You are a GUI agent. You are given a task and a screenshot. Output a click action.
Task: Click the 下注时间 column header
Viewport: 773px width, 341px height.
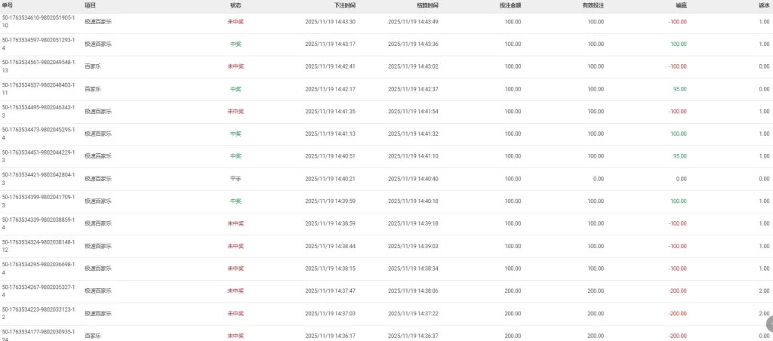[x=344, y=5]
